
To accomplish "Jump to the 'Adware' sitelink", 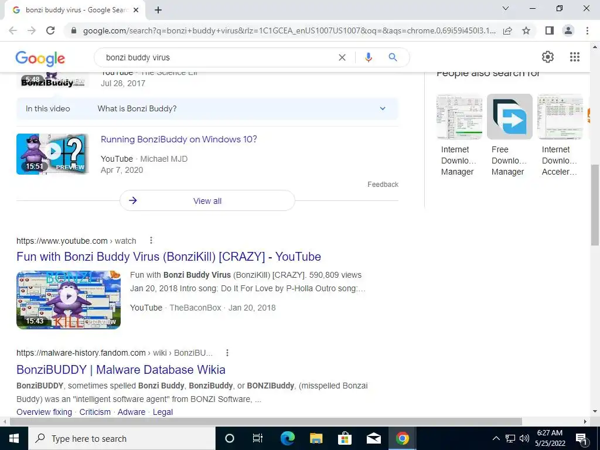I will click(x=131, y=412).
